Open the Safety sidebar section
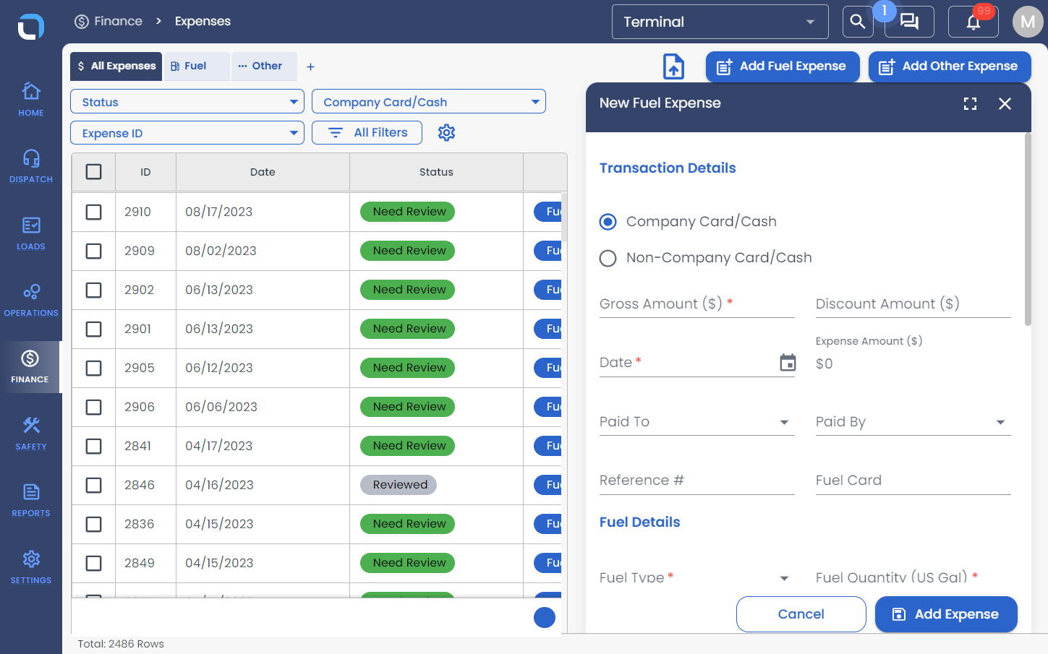The image size is (1048, 654). tap(31, 434)
